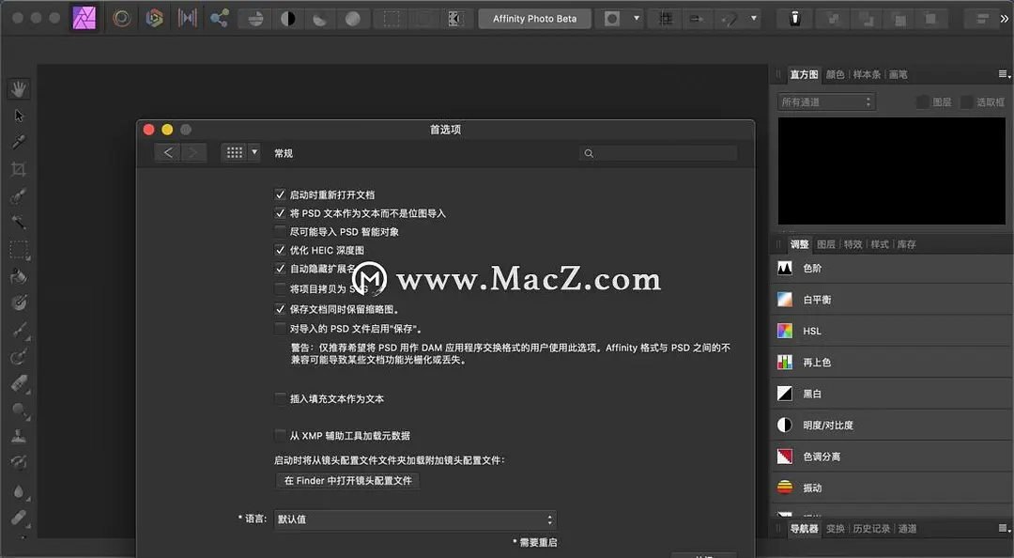Switch to Photo Persona
This screenshot has height=558, width=1014.
tap(84, 18)
